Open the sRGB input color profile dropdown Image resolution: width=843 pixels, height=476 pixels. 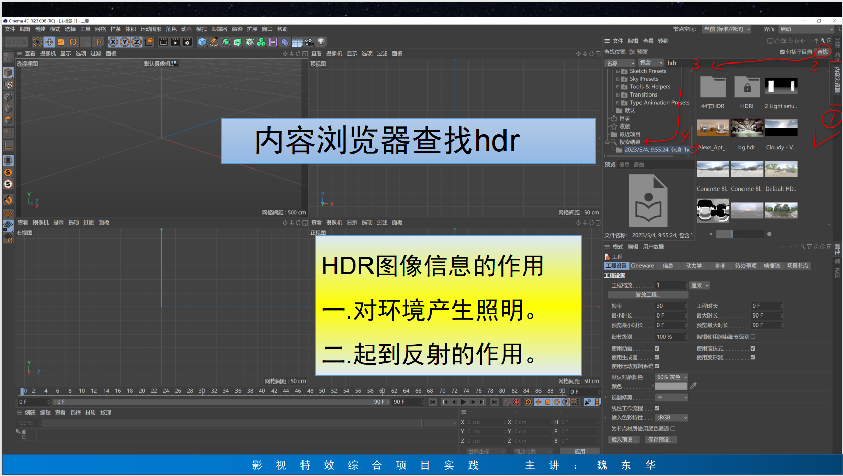(671, 418)
